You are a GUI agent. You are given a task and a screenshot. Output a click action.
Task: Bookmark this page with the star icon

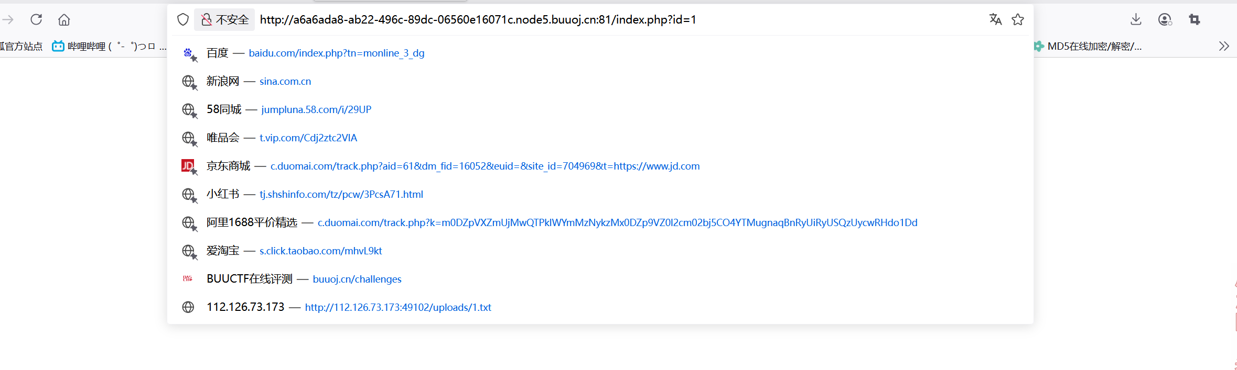point(1018,20)
